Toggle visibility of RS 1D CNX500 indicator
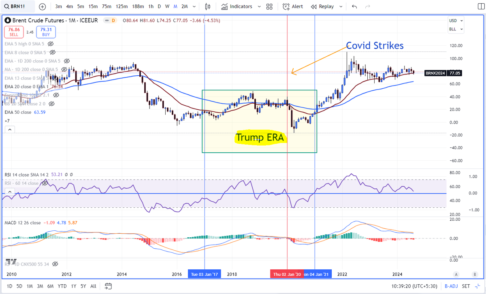Image resolution: width=486 pixels, height=294 pixels. pyautogui.click(x=55, y=264)
